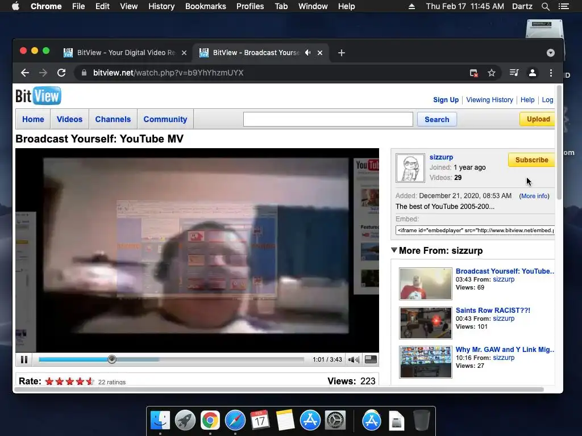The width and height of the screenshot is (582, 436).
Task: Open the Community navigation tab
Action: (x=165, y=119)
